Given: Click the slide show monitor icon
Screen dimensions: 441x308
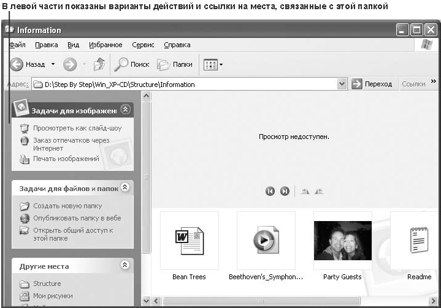Looking at the screenshot, I should tap(25, 129).
